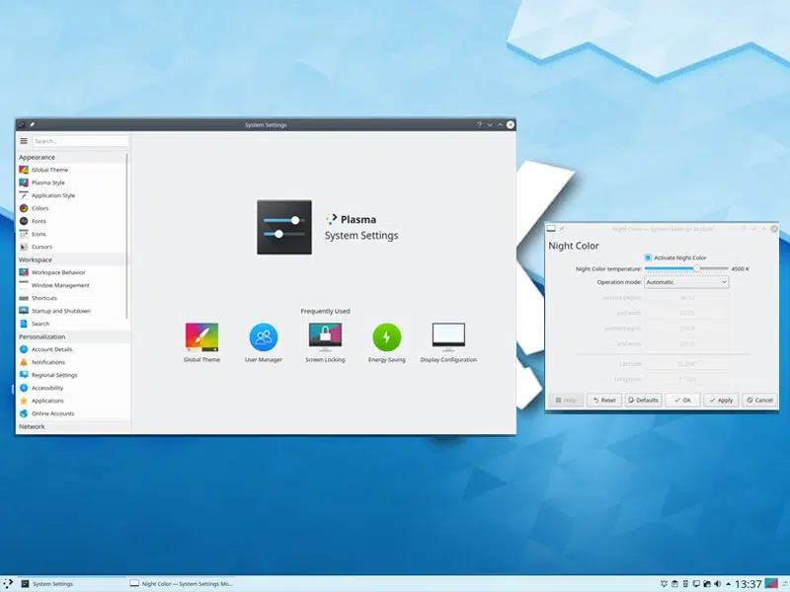Open the application launcher in the panel
Viewport: 790px width, 592px height.
8,584
